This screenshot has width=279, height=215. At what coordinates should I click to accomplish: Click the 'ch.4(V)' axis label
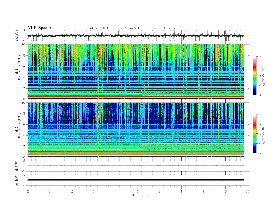[x=17, y=180]
